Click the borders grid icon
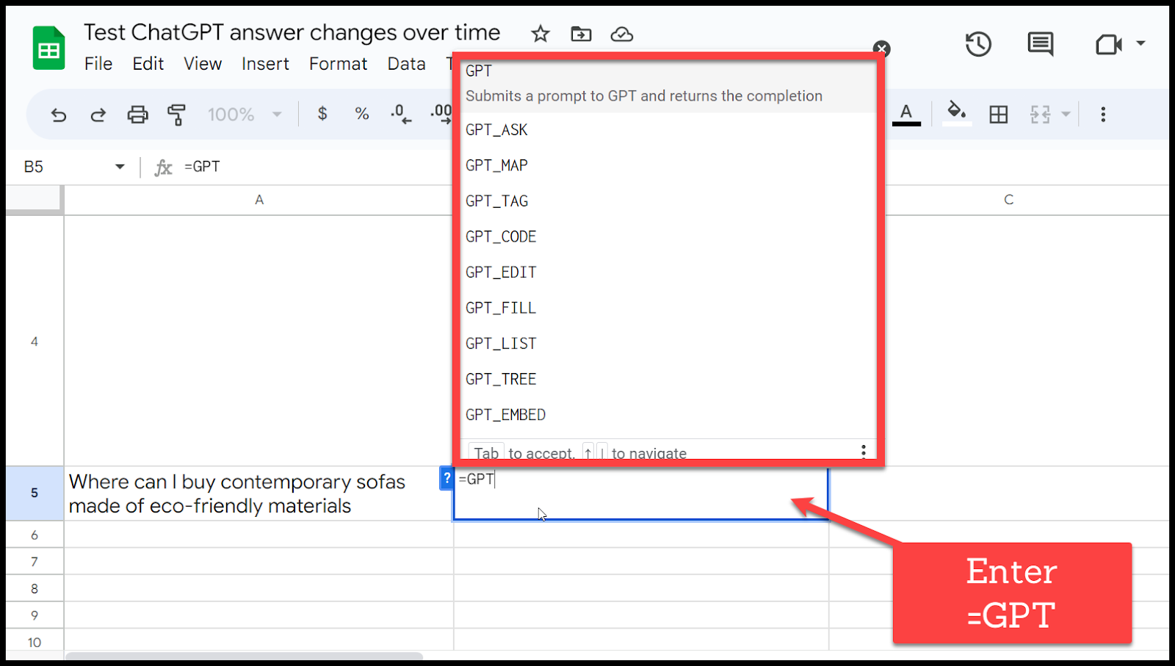This screenshot has height=666, width=1175. click(998, 115)
